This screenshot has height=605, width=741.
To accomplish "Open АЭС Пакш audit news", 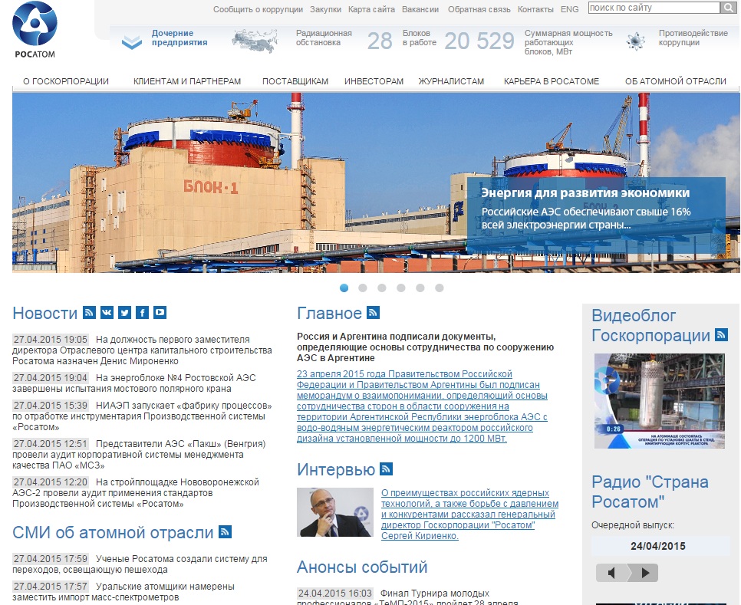I will tap(140, 455).
